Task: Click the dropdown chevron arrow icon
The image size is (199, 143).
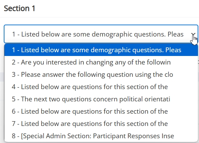Action: point(193,34)
